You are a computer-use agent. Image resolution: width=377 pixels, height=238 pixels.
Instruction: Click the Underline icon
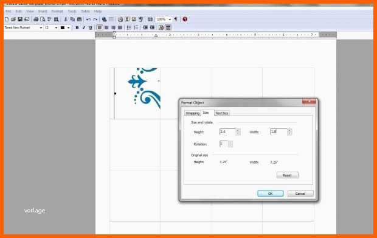[91, 27]
